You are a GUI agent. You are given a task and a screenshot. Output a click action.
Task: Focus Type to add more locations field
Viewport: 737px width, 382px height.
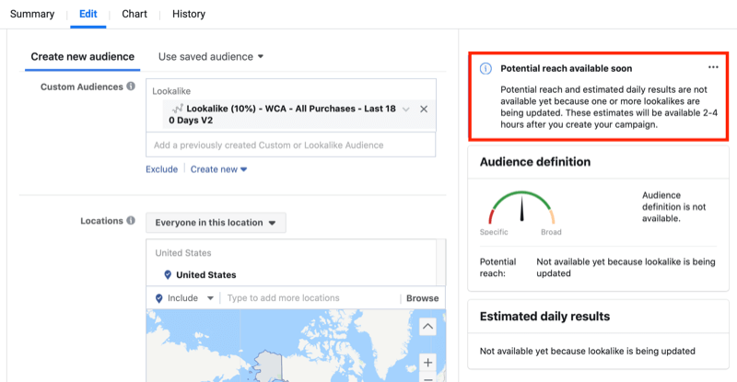(311, 298)
